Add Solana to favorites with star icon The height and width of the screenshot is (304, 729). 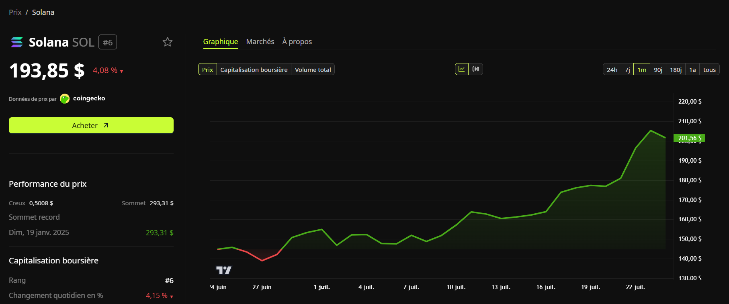coord(168,42)
